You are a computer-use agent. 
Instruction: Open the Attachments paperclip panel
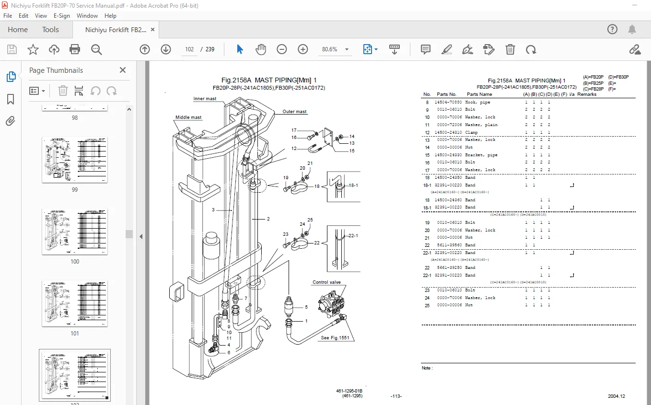[x=11, y=121]
